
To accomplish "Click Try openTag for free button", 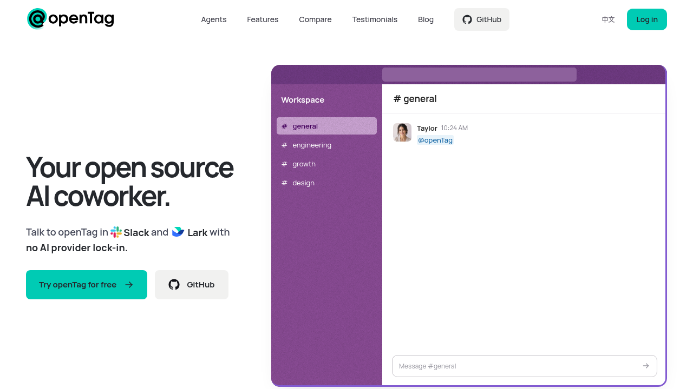I will [x=87, y=285].
